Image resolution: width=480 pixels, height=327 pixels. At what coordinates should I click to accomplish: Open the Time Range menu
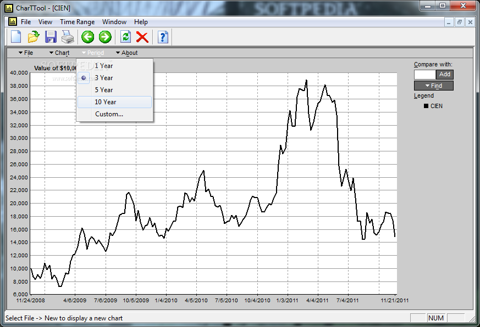77,22
